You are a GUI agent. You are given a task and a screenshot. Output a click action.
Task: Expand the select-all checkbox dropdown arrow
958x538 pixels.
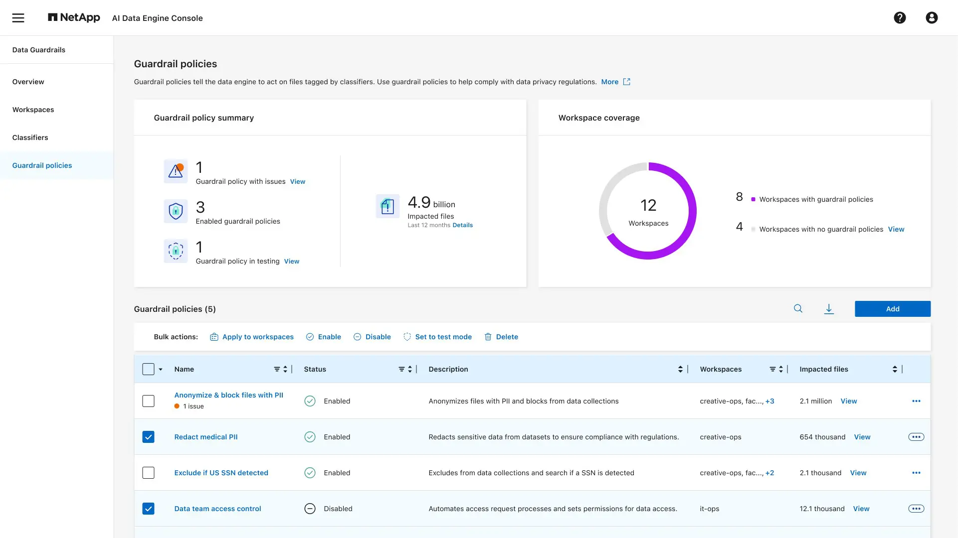point(161,370)
